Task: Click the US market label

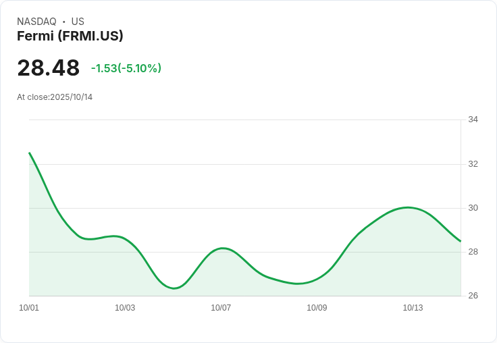Action: [78, 22]
